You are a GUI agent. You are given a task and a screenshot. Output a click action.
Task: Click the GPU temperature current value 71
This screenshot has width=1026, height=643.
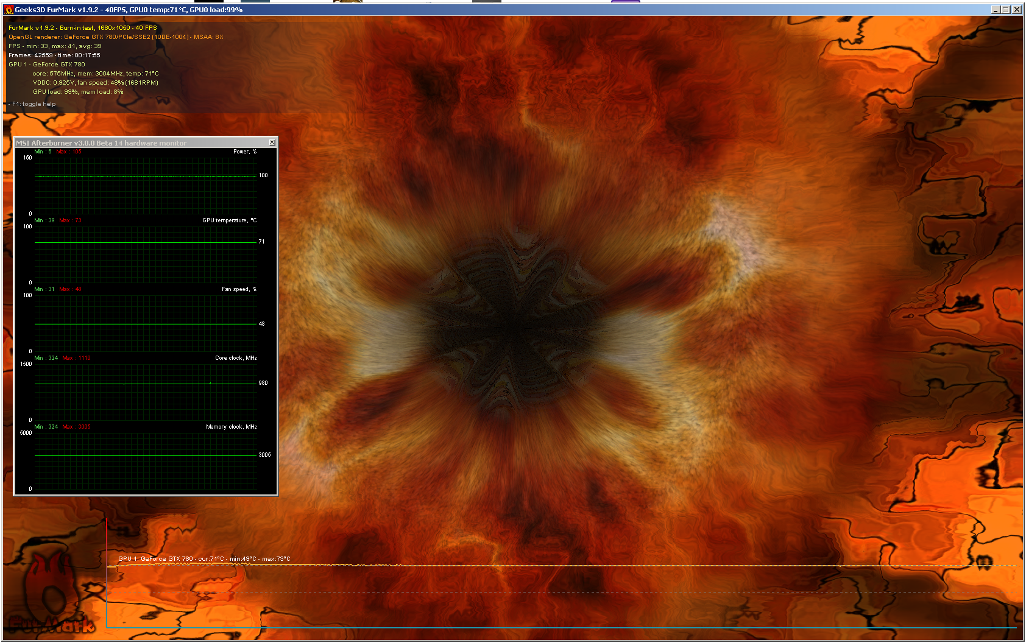click(262, 242)
